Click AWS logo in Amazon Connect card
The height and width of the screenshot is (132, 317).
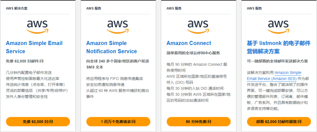click(198, 26)
